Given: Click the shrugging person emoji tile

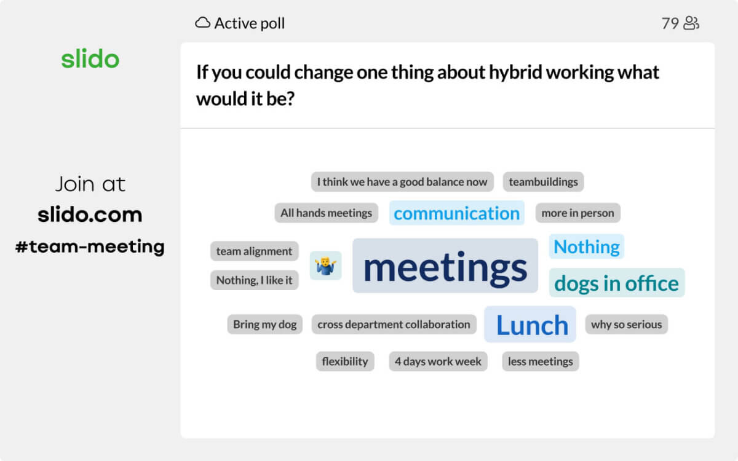Looking at the screenshot, I should [x=325, y=266].
